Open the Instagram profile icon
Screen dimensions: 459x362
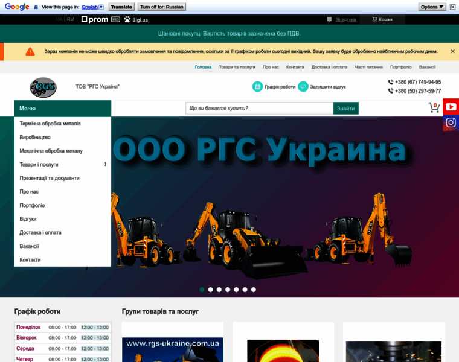coord(451,122)
